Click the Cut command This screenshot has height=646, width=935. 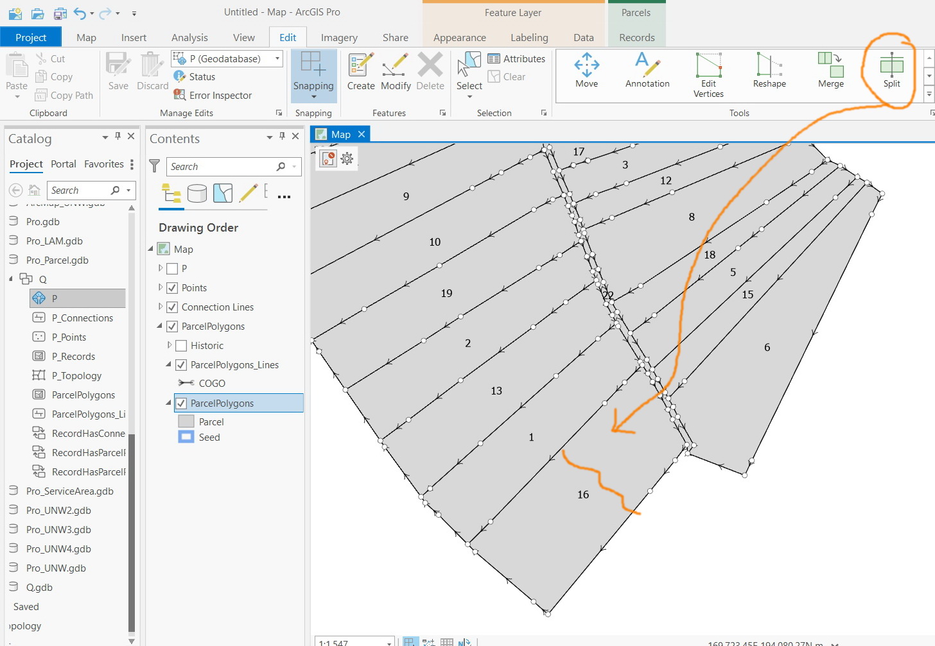tap(50, 58)
